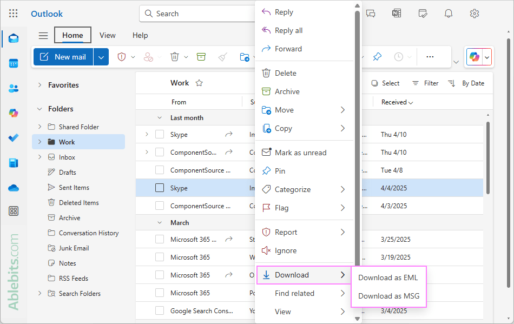Click the Report shield icon in ribbon
The image size is (514, 324).
click(x=122, y=57)
